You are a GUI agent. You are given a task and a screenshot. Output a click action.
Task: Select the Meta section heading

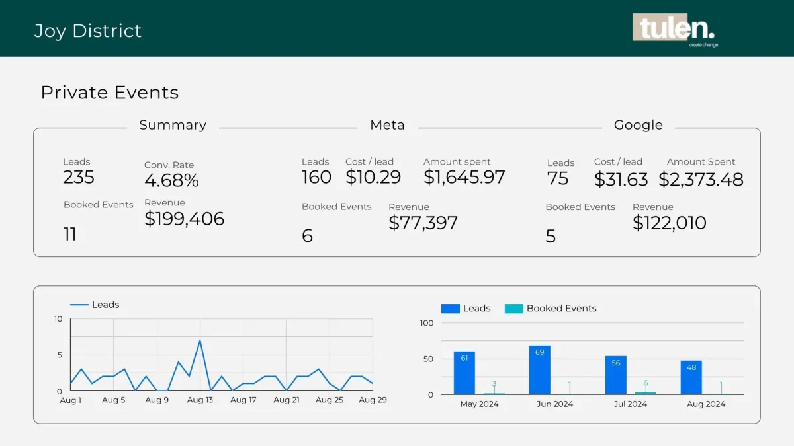[x=387, y=125]
